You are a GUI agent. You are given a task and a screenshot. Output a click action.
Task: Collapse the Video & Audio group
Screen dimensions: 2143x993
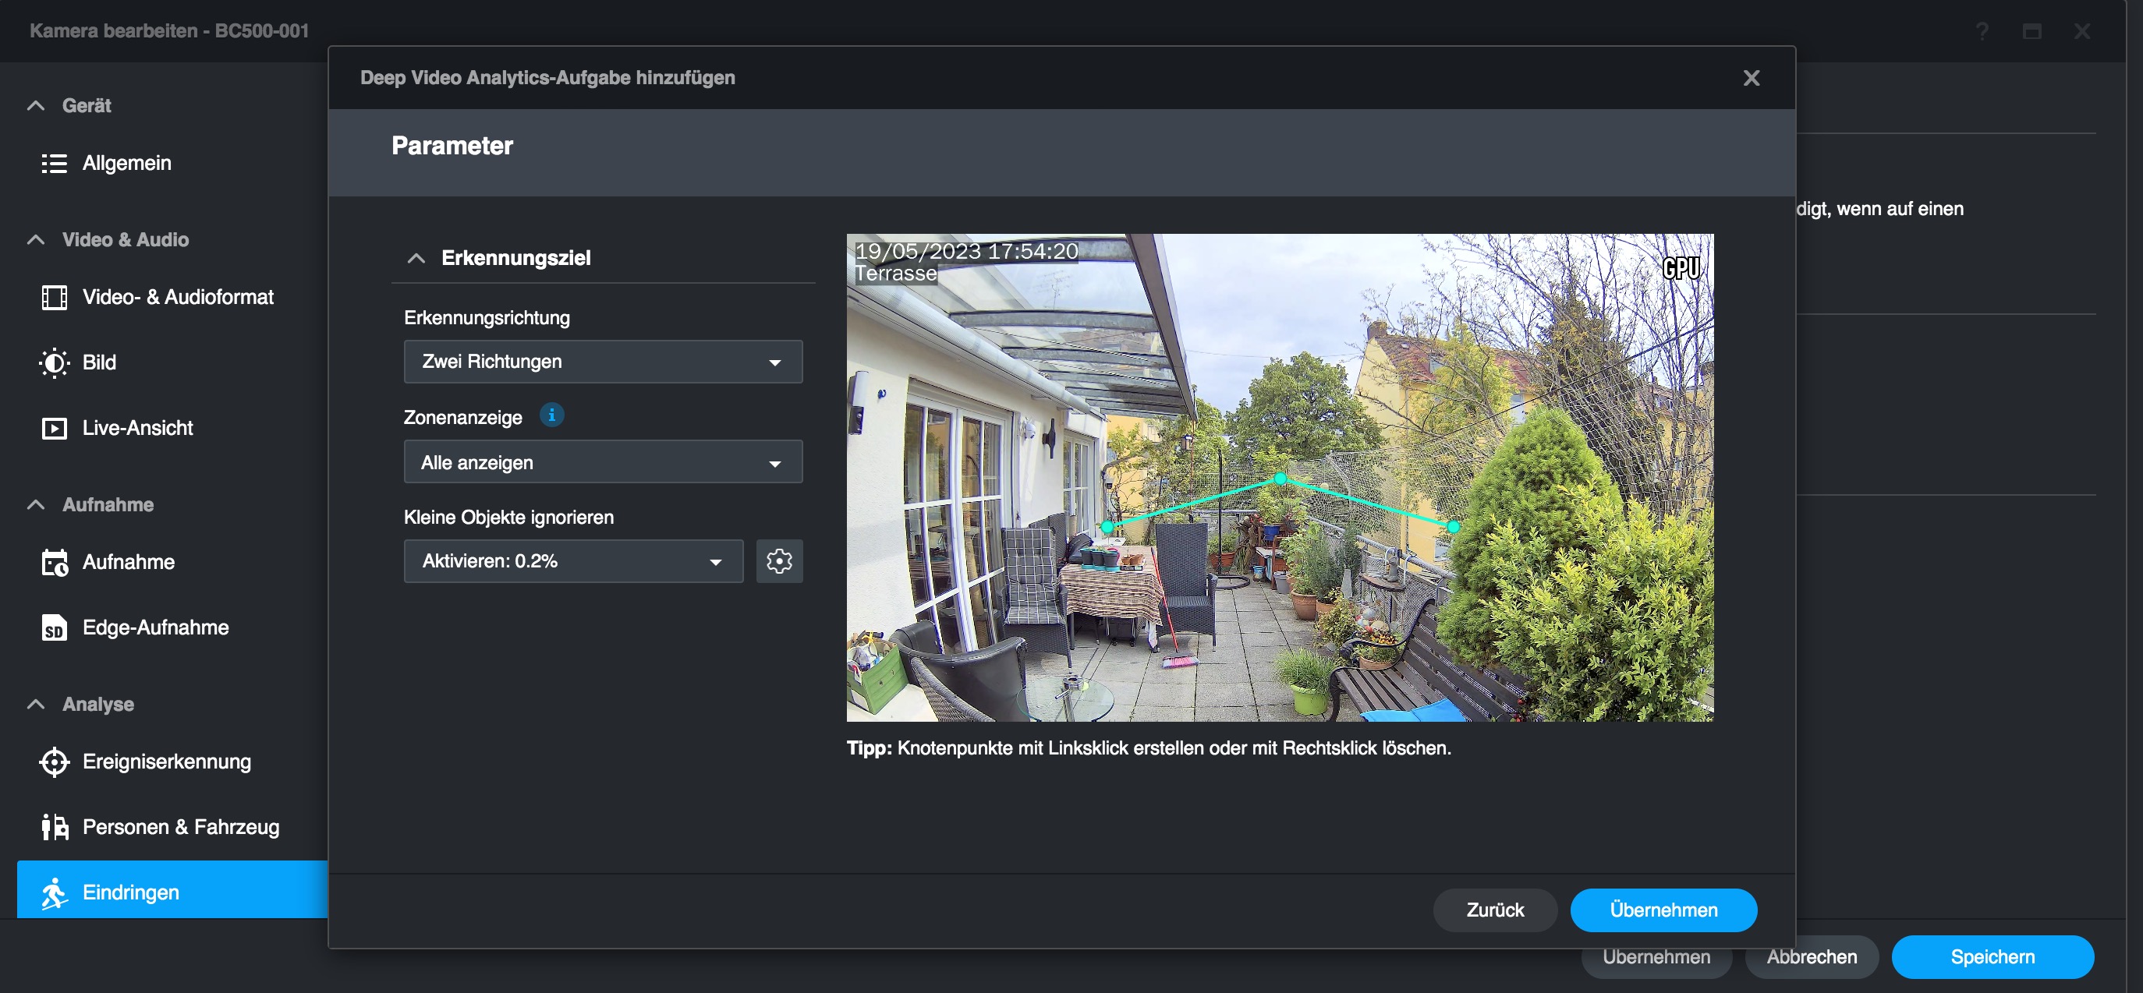36,239
